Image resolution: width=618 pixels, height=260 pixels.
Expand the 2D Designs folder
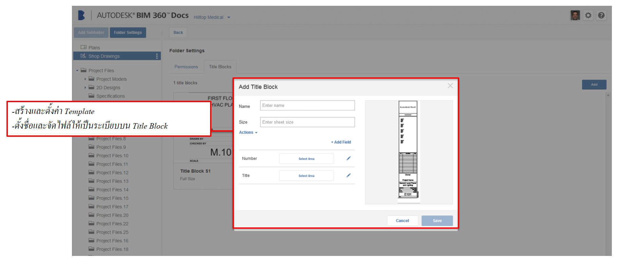85,88
